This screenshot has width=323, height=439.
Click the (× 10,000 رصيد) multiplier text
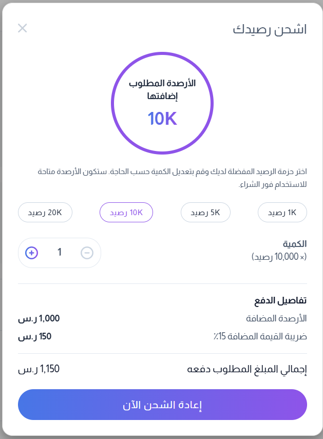pyautogui.click(x=279, y=256)
